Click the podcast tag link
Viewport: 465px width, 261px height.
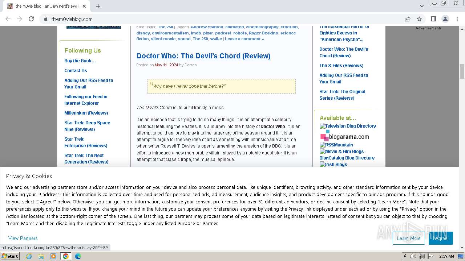[223, 33]
